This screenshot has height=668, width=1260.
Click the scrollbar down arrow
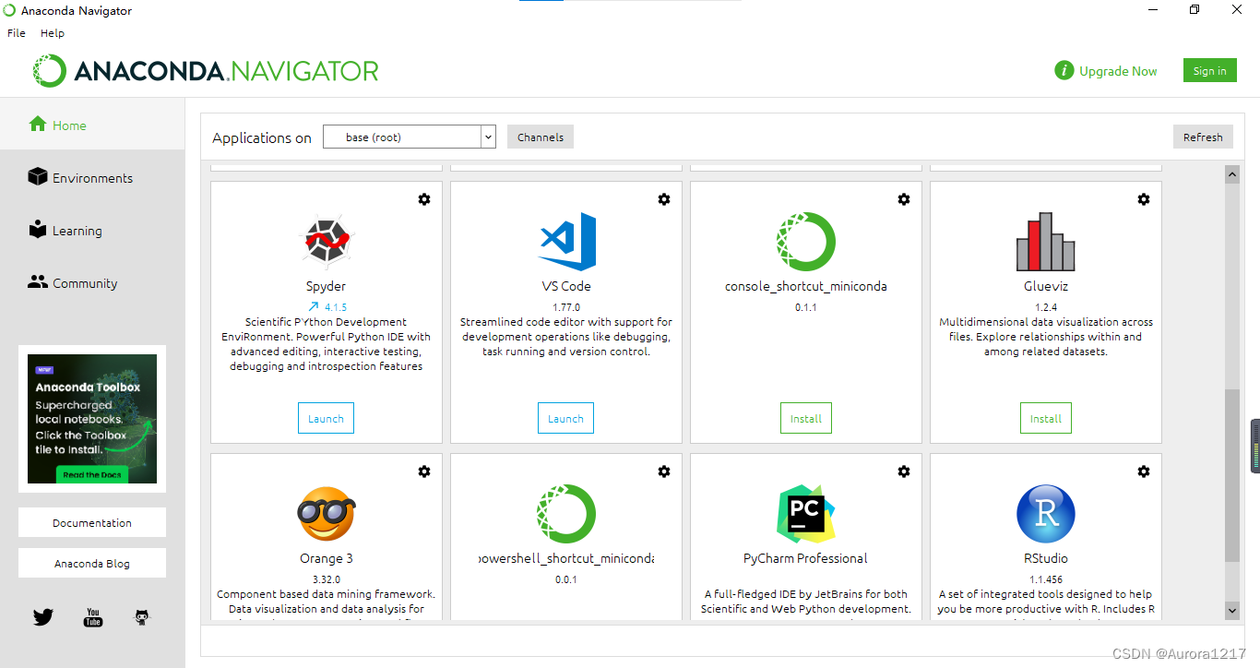coord(1232,610)
